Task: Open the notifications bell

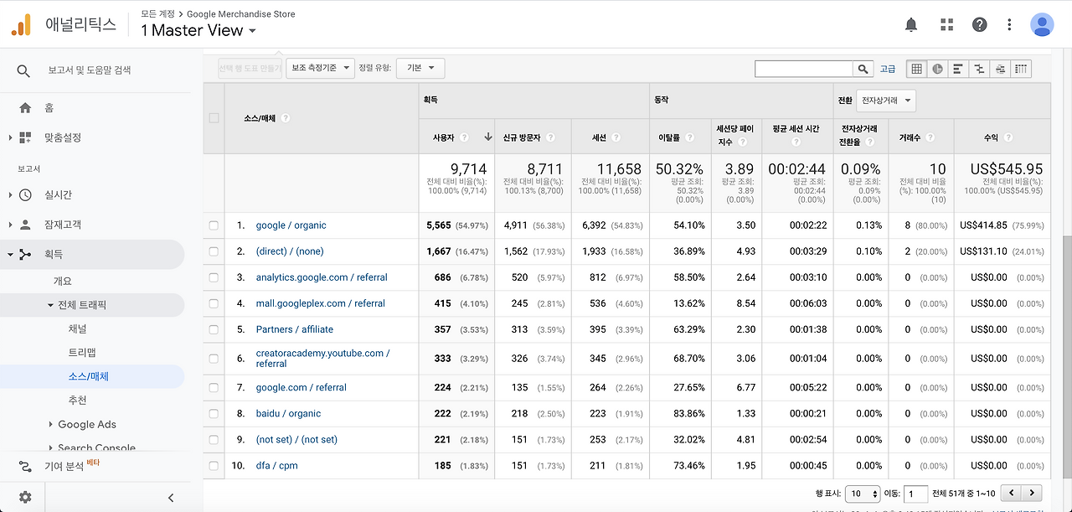Action: [x=911, y=25]
